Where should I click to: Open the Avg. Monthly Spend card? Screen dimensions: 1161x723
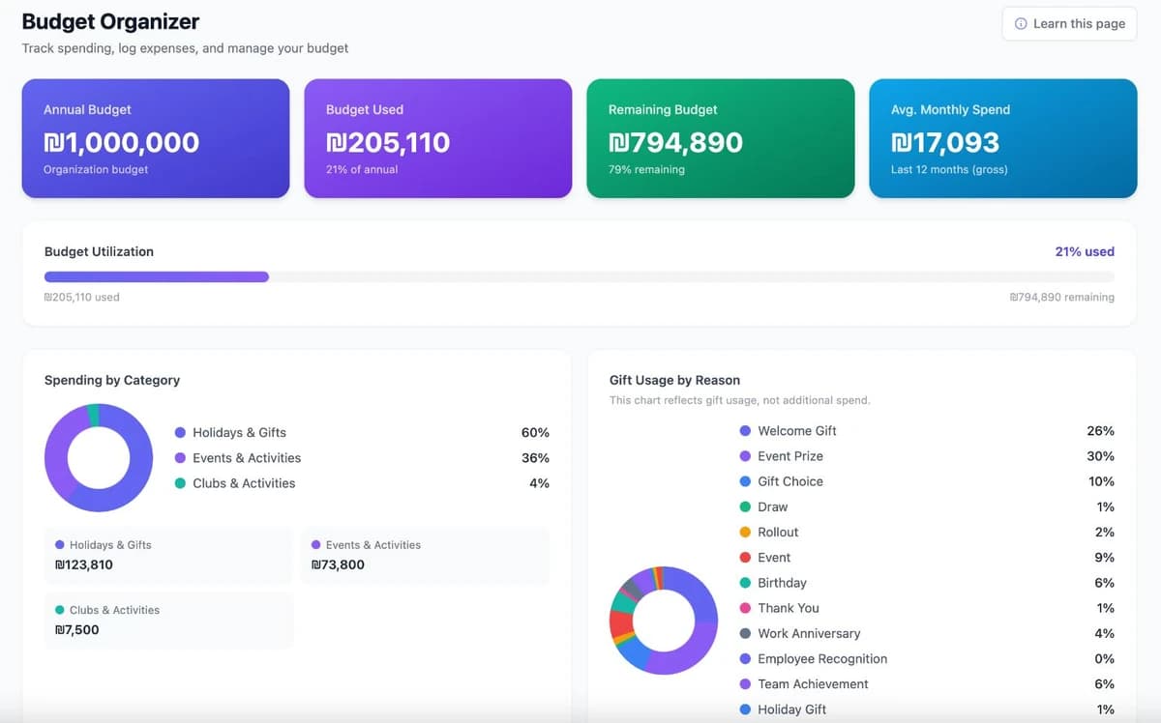1003,138
